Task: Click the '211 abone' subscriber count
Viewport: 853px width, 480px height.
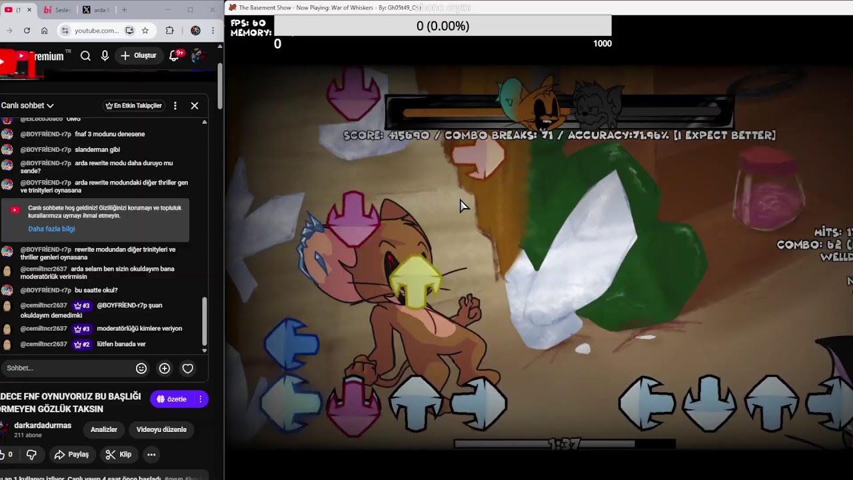Action: tap(28, 435)
